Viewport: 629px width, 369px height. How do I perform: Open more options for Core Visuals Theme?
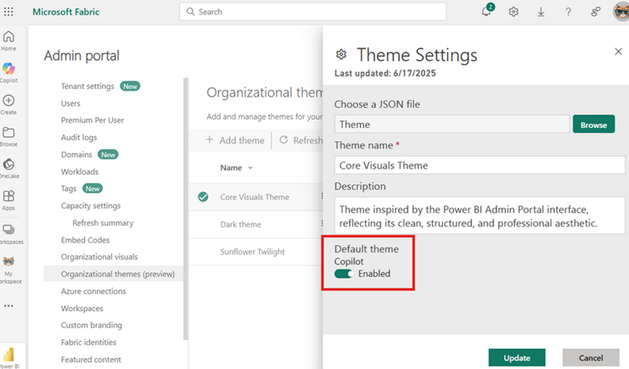(x=322, y=196)
